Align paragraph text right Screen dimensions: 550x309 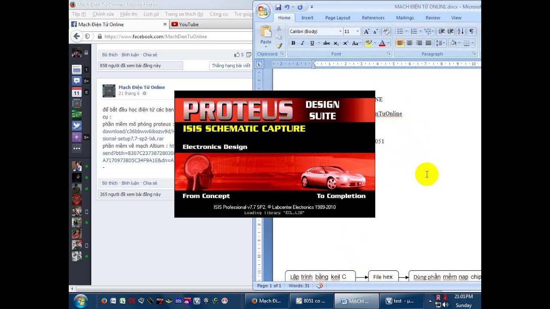[419, 43]
